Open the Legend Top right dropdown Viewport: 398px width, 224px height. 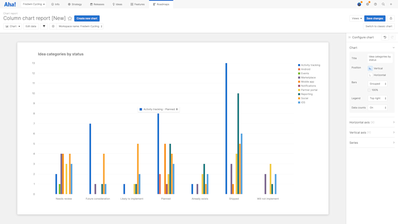click(x=377, y=98)
